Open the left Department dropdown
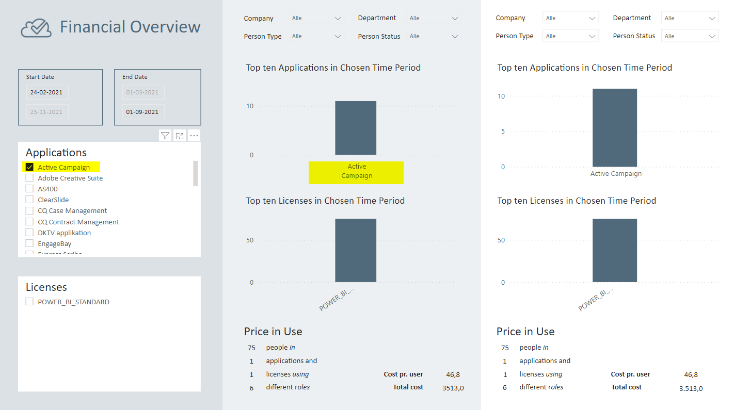This screenshot has width=734, height=410. coord(434,19)
